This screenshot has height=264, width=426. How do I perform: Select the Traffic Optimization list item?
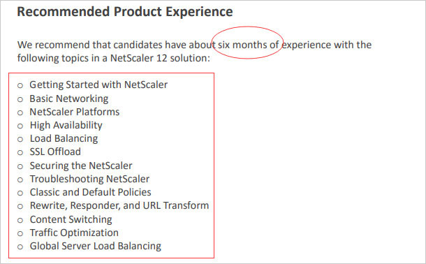pos(74,233)
